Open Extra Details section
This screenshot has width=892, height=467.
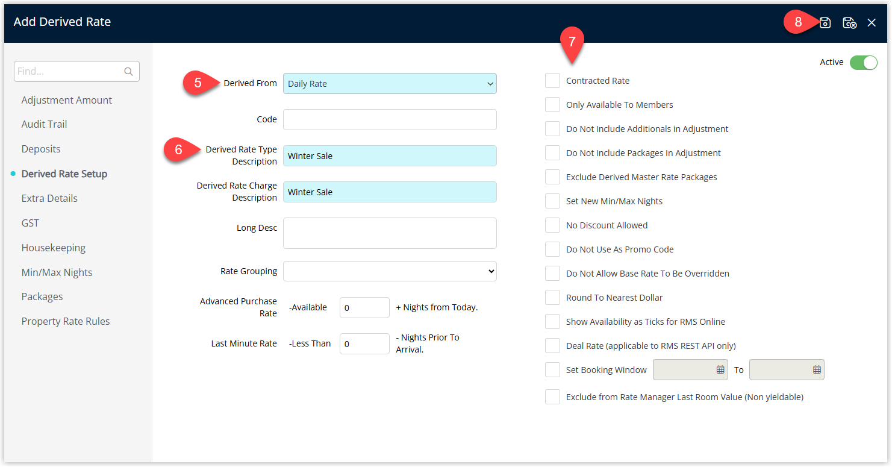(49, 198)
